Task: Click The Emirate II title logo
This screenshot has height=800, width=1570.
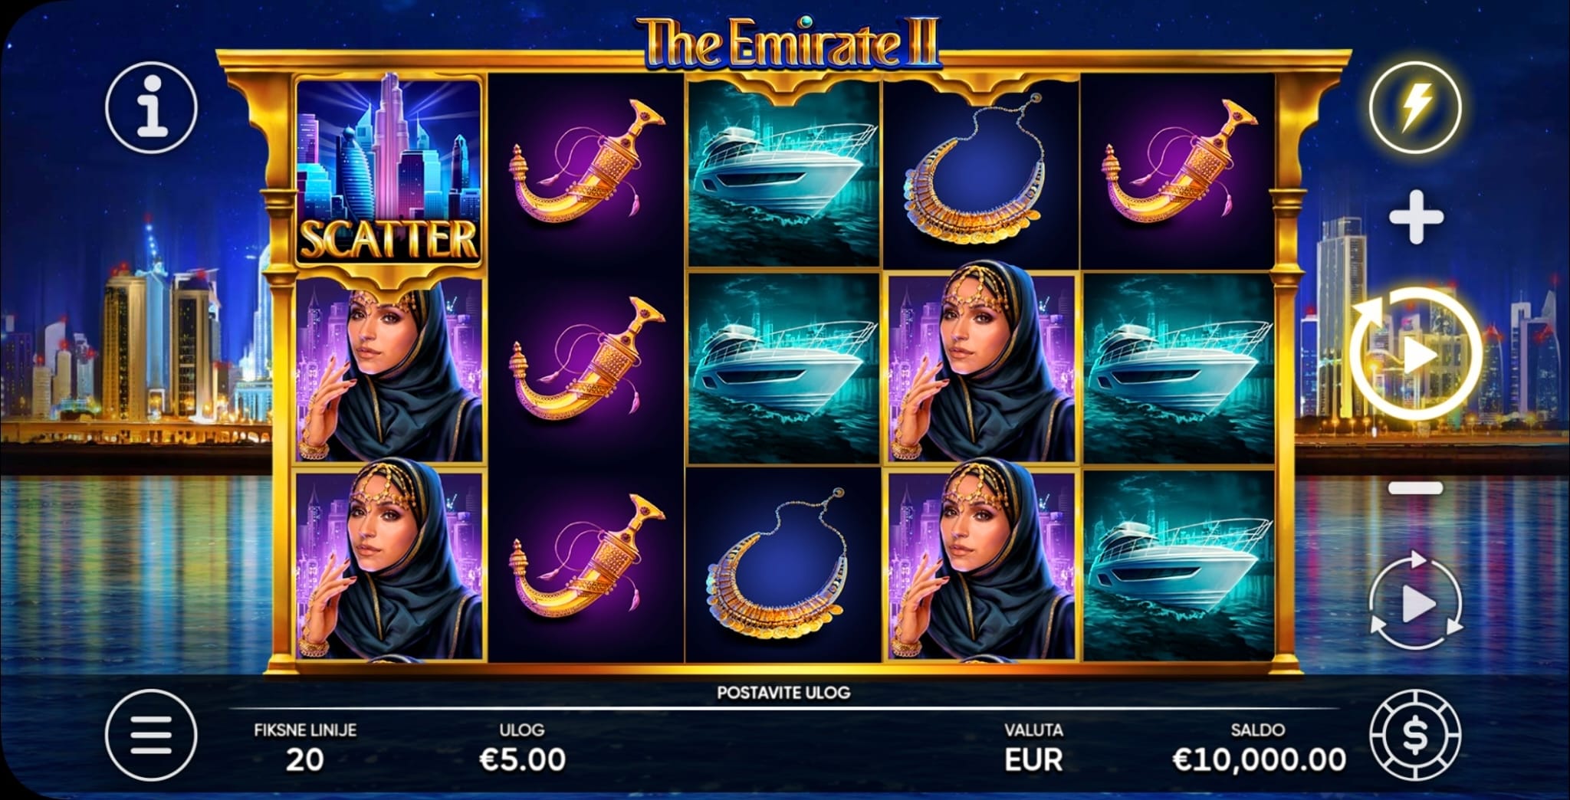Action: (790, 44)
